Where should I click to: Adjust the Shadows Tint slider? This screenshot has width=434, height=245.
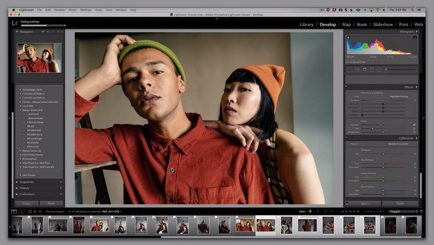[x=383, y=154]
